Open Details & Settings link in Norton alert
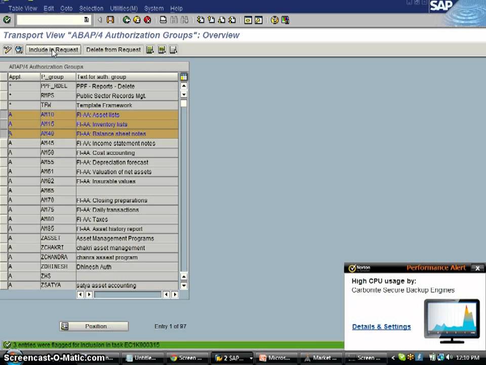 [x=381, y=326]
